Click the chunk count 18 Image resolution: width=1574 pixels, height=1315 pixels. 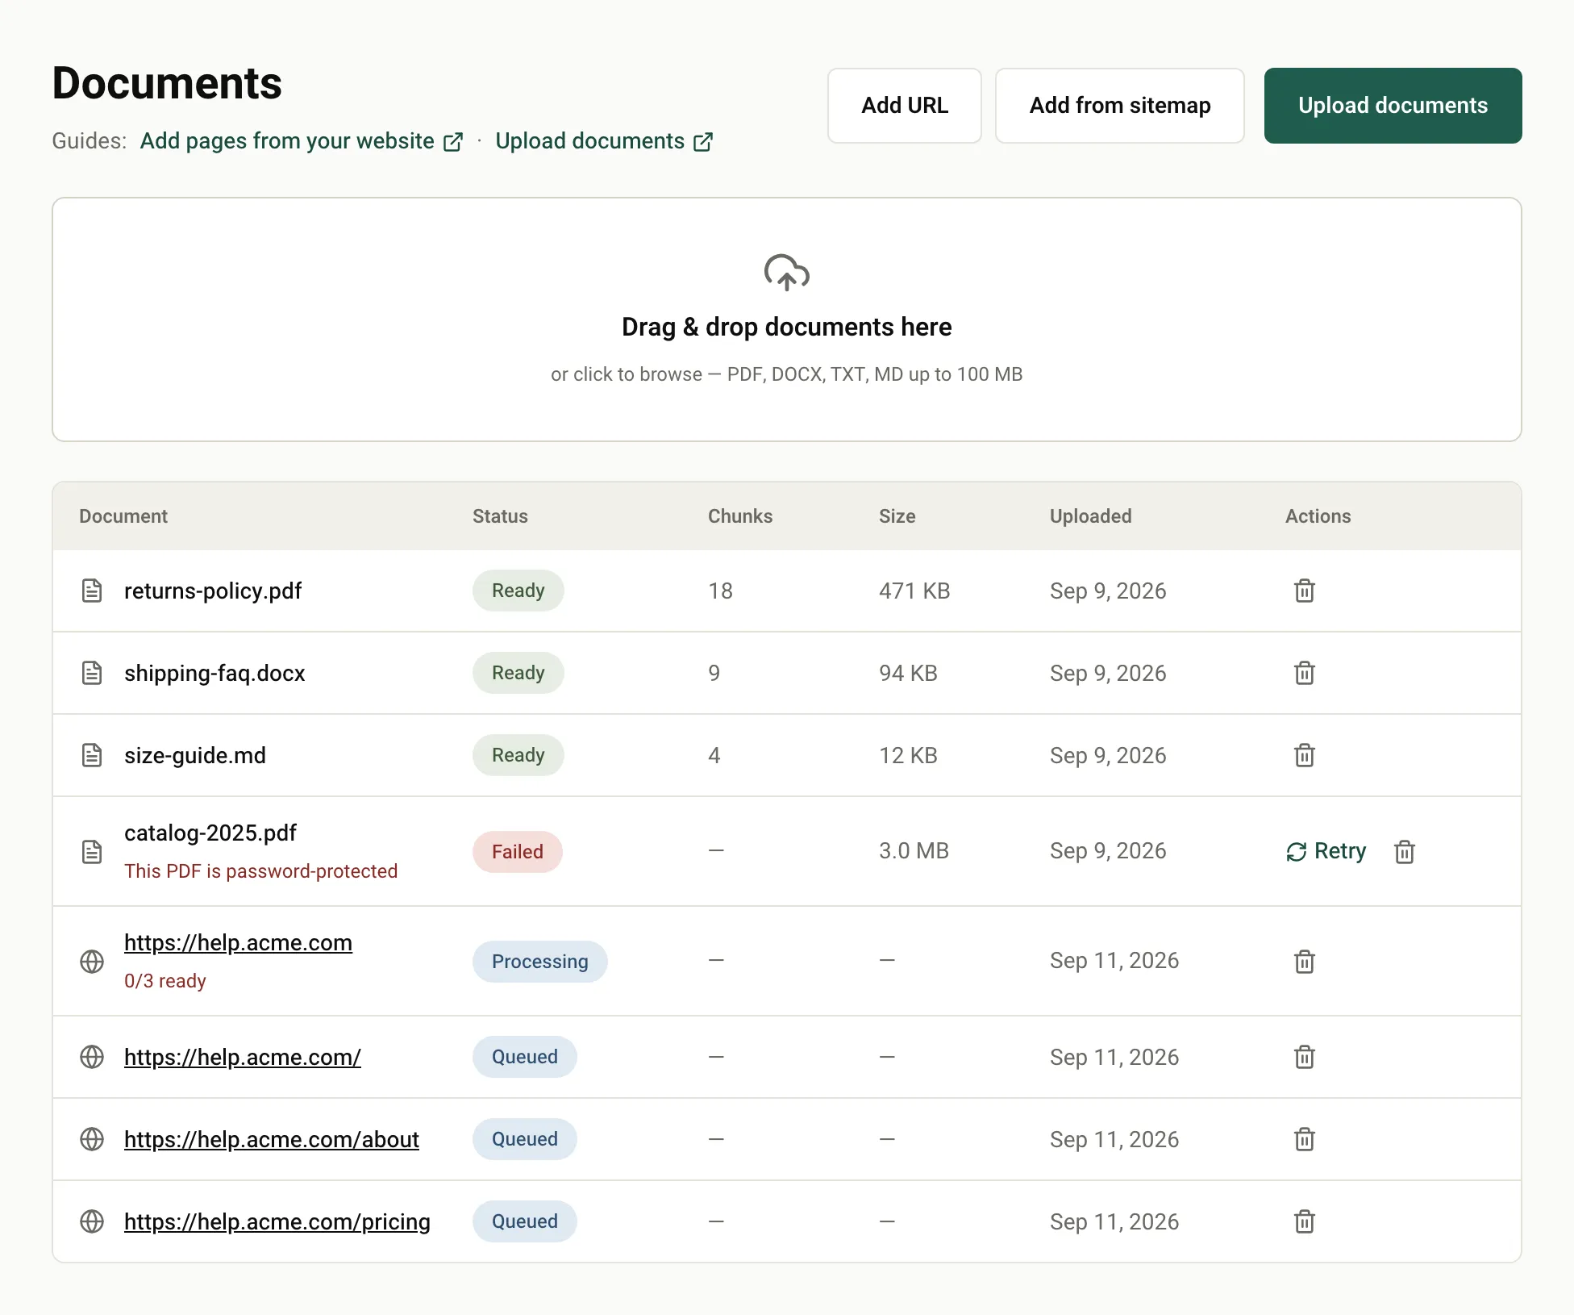[x=720, y=591]
